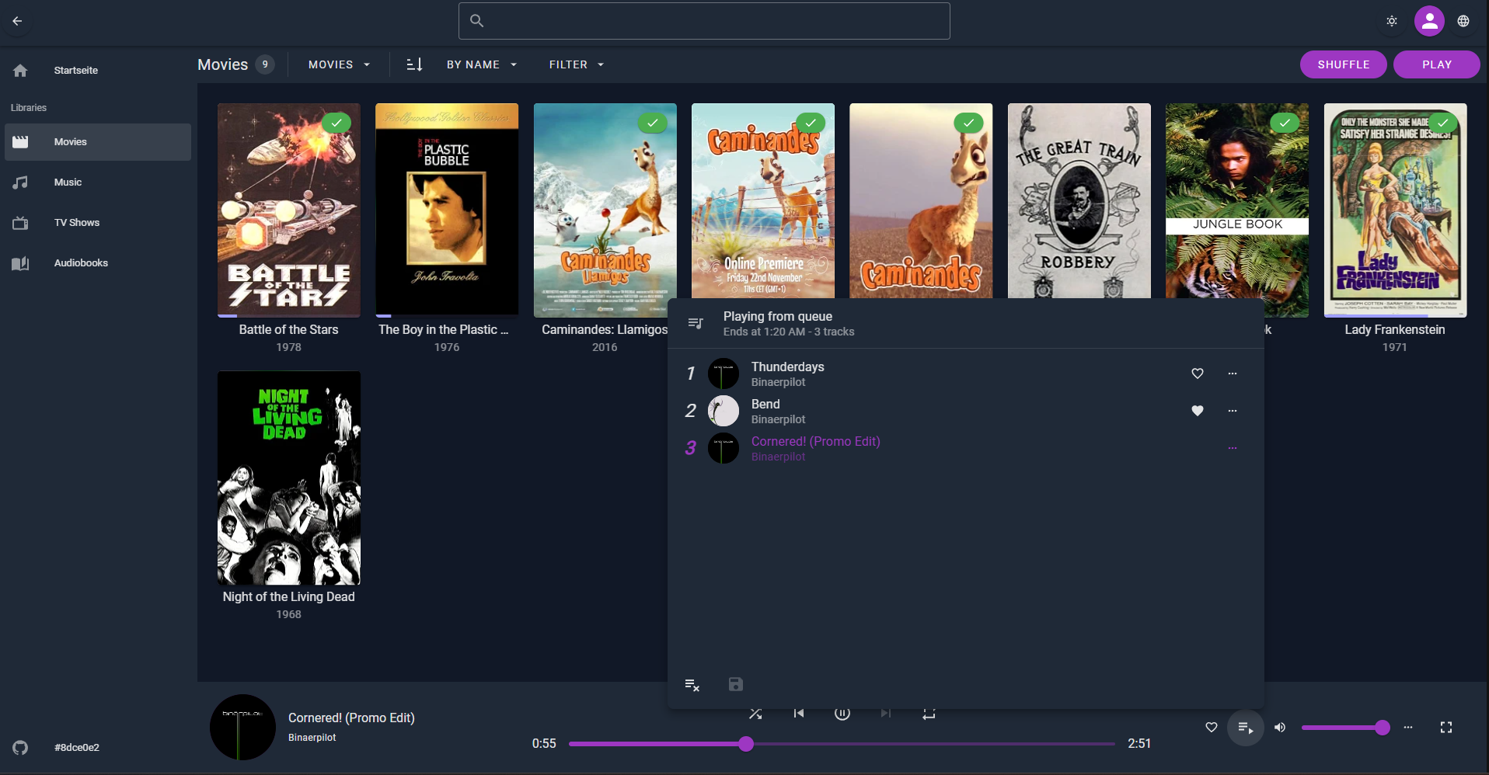Save the queue as playlist
Viewport: 1489px width, 775px height.
[735, 684]
